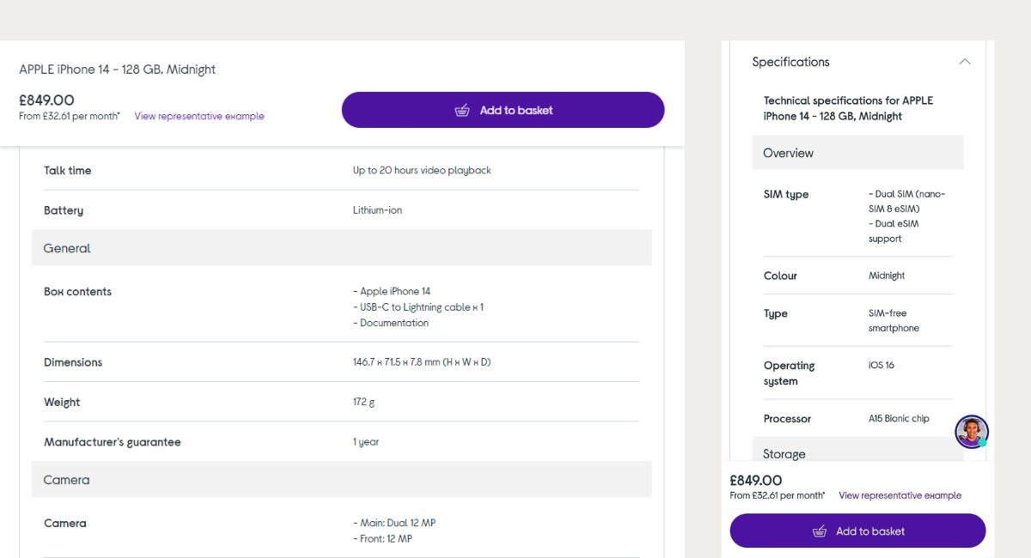Click top 'From £32.61 per month' text
The image size is (1031, 558).
(x=70, y=116)
